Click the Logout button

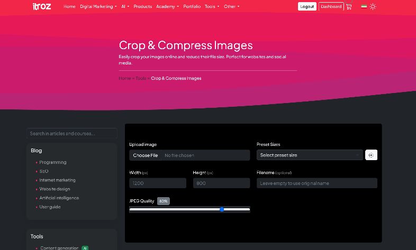[307, 7]
